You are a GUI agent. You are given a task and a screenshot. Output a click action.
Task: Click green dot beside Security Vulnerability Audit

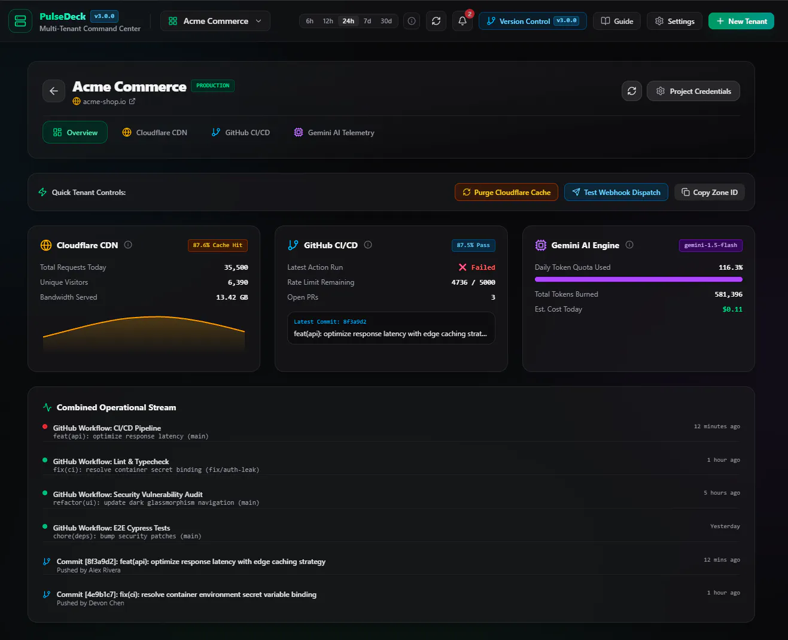(x=45, y=493)
